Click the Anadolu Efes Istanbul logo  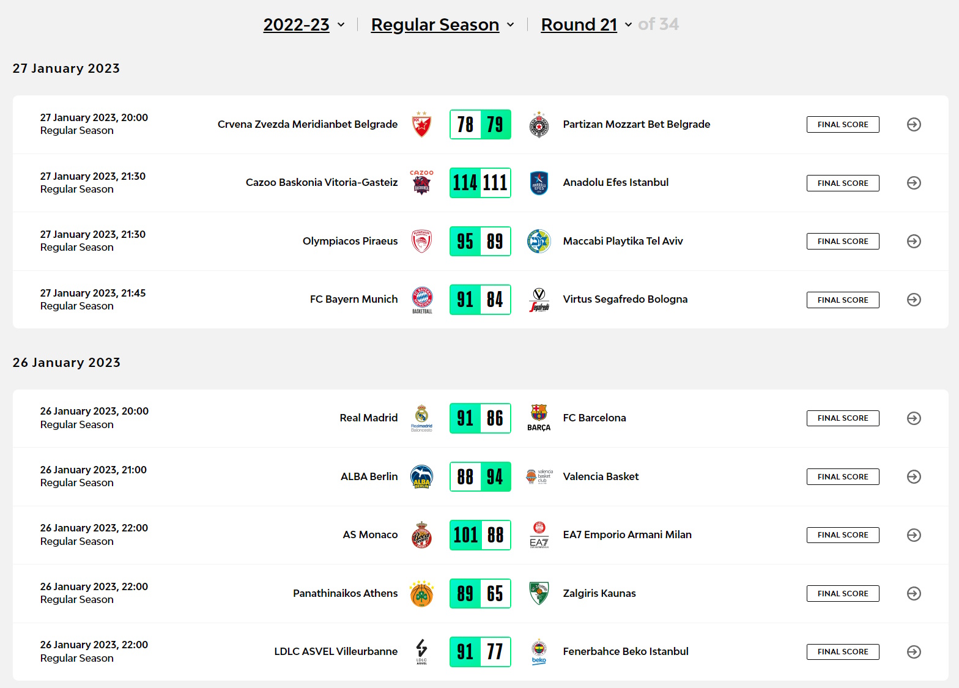(539, 183)
